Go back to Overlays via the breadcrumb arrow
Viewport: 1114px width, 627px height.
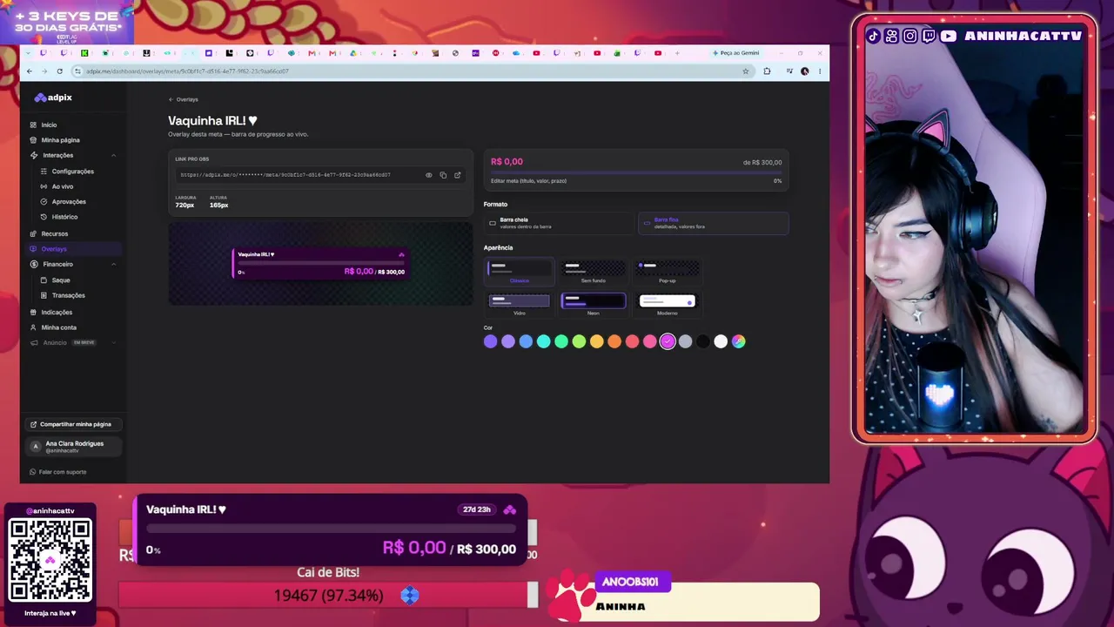pyautogui.click(x=171, y=99)
